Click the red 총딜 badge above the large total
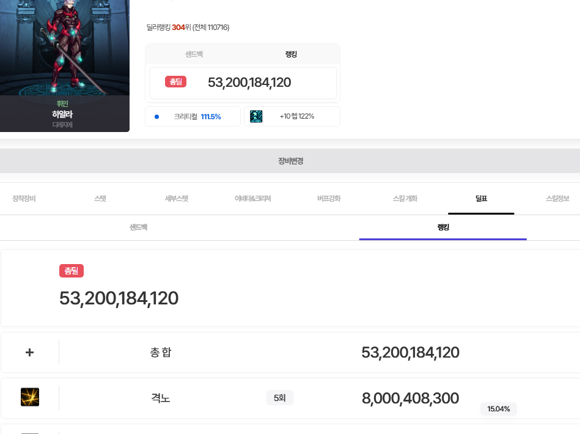 [x=72, y=271]
